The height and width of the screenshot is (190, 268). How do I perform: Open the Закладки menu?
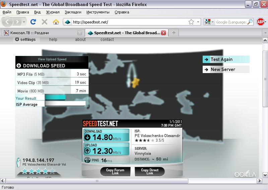(x=73, y=12)
